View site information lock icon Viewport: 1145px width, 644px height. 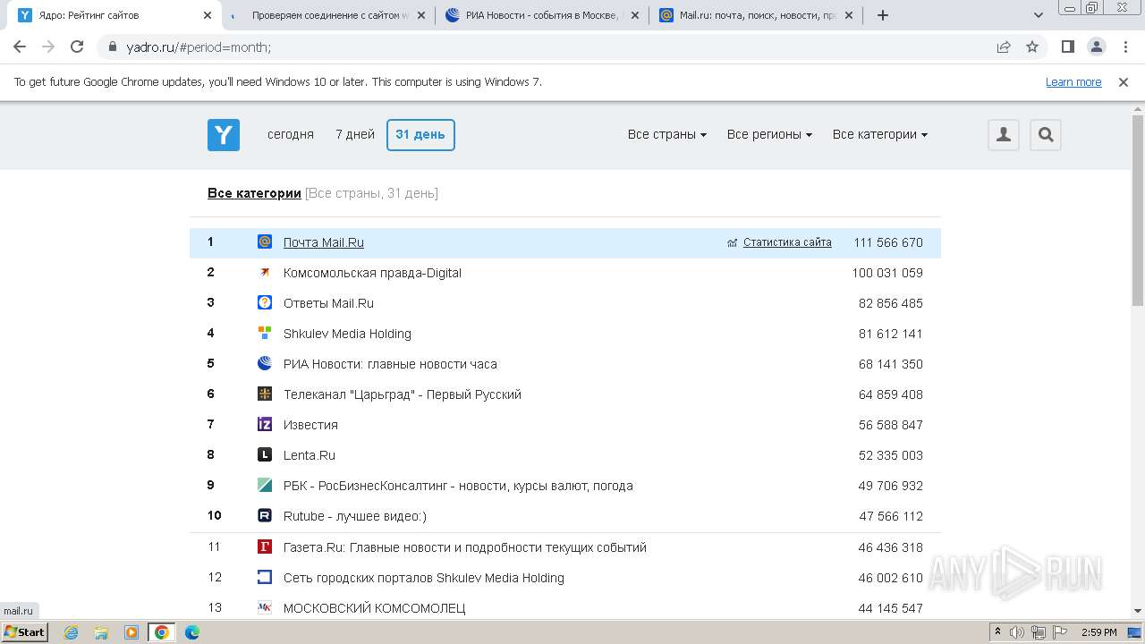tap(113, 47)
